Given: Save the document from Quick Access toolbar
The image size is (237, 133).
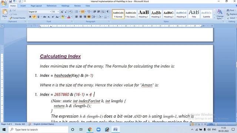Looking at the screenshot, I should tap(10, 1).
